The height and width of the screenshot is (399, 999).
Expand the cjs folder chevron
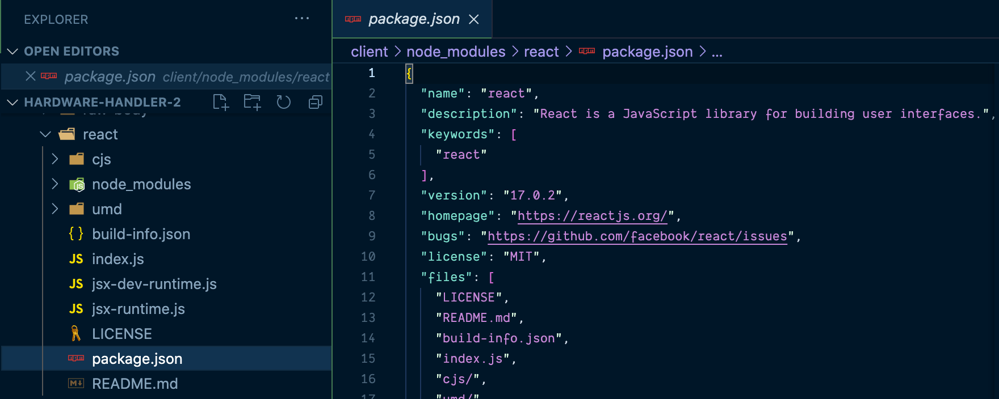[x=55, y=159]
